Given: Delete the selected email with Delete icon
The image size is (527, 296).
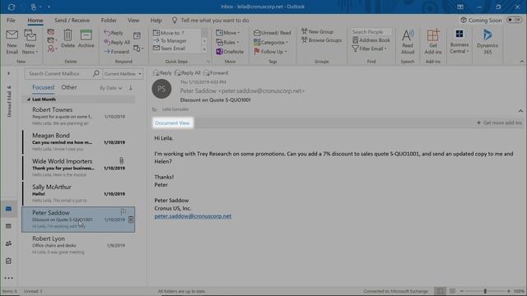Looking at the screenshot, I should click(68, 39).
